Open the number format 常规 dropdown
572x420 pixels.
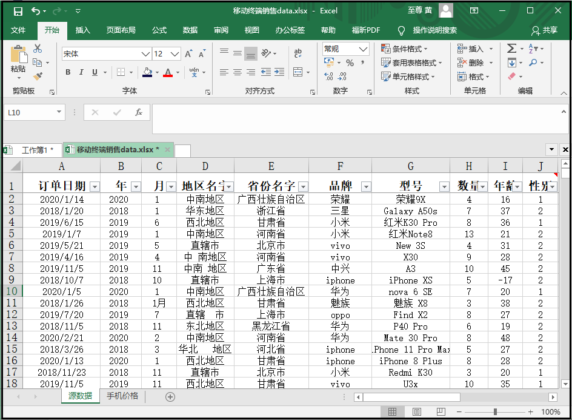tap(362, 49)
